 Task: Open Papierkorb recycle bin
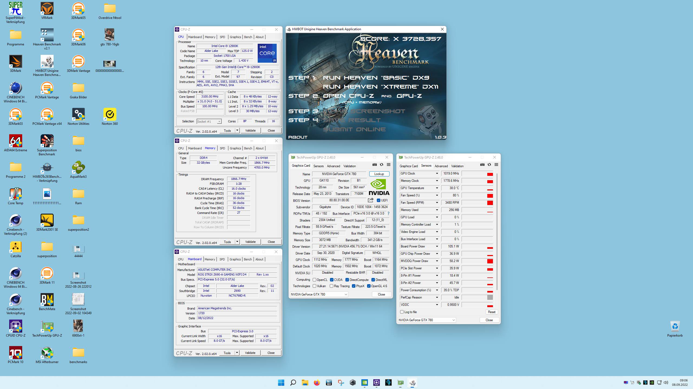pos(675,329)
